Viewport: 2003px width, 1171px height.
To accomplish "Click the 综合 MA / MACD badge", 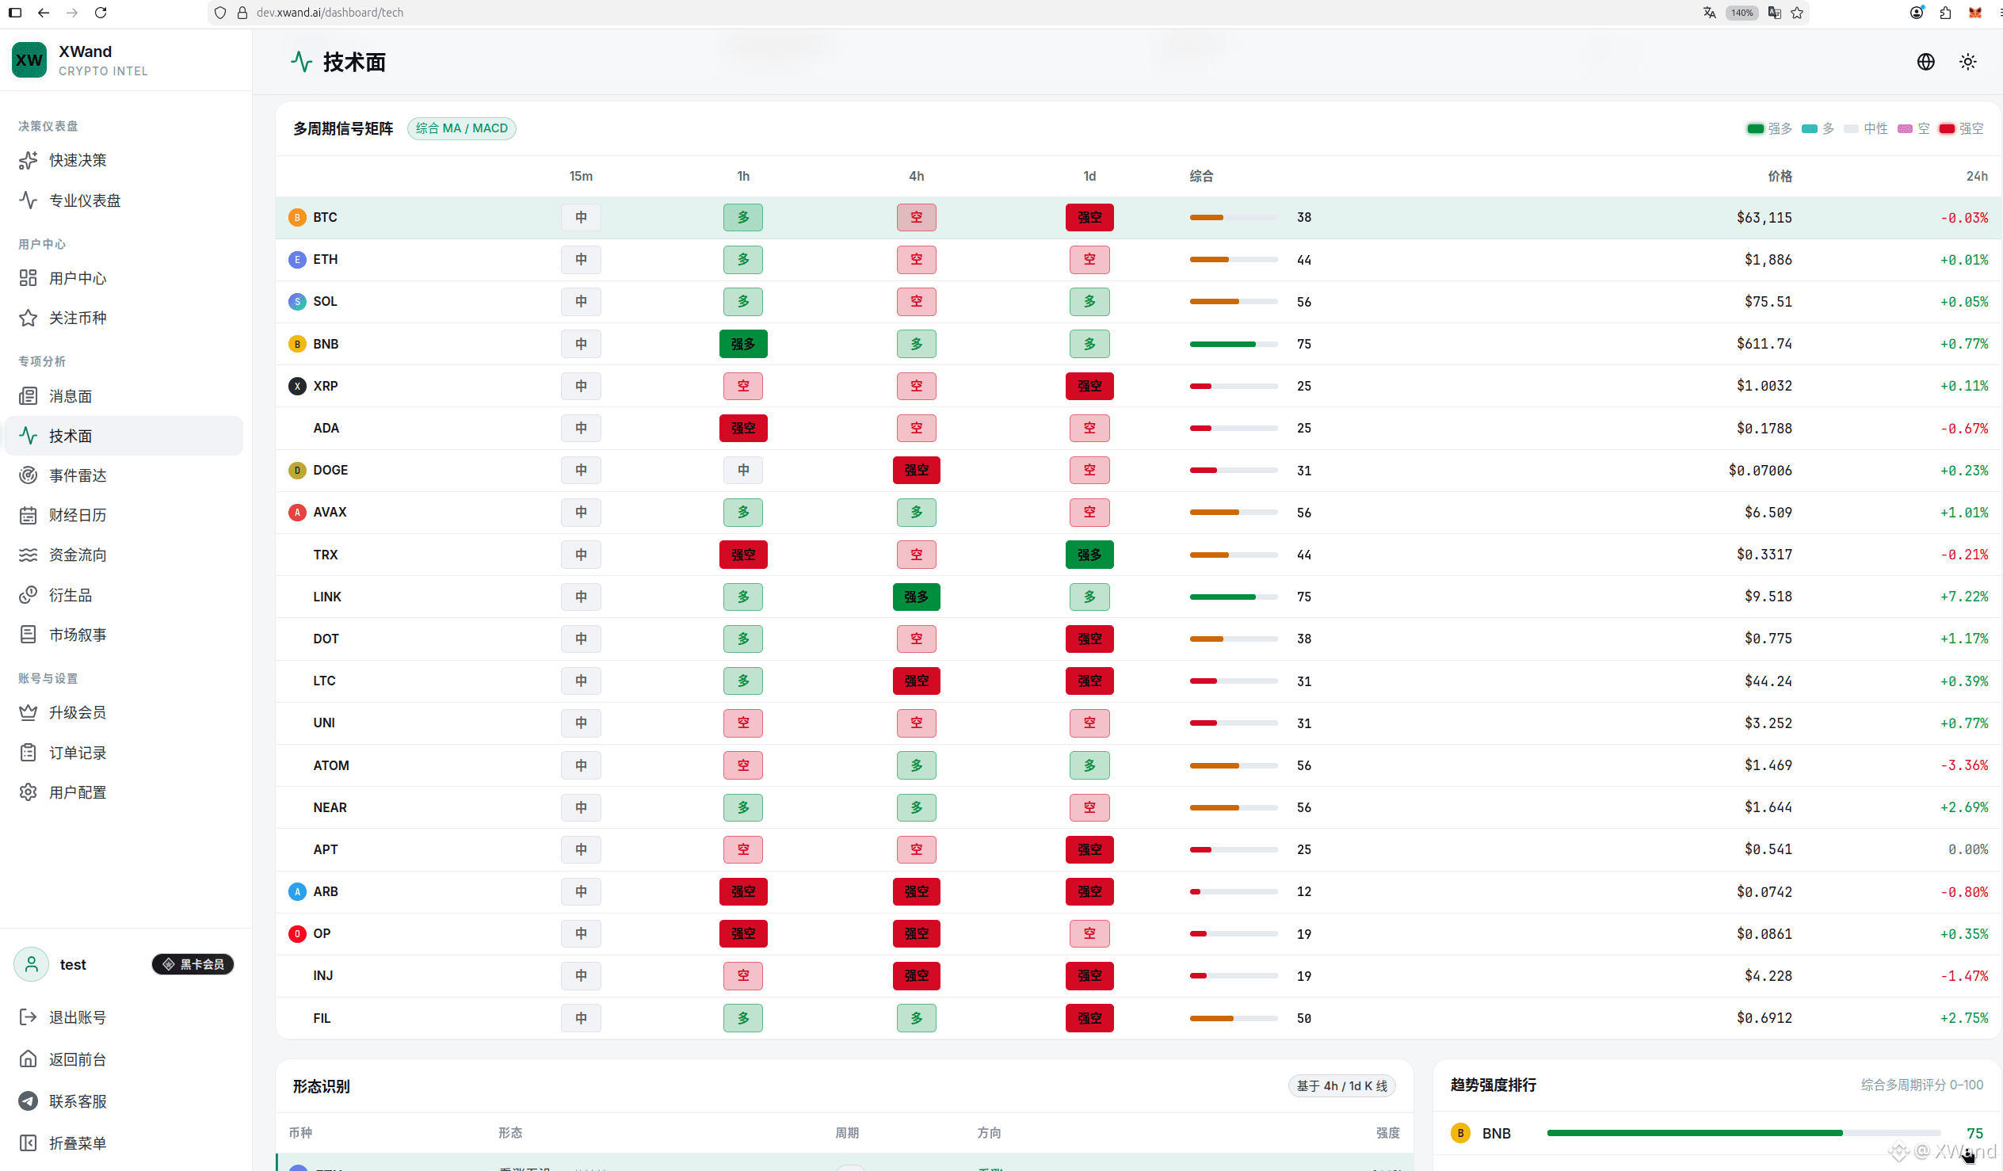I will pos(462,129).
